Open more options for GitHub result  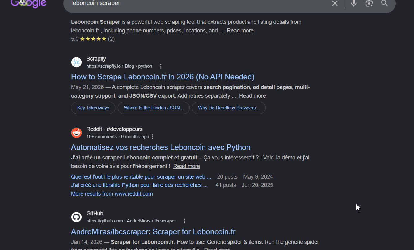tap(184, 221)
